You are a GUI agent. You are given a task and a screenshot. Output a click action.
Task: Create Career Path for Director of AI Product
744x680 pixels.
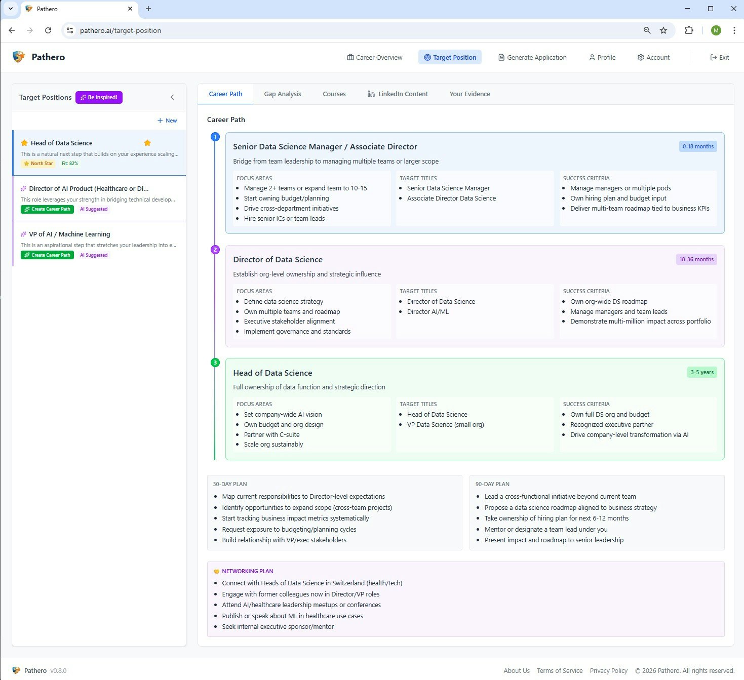(47, 209)
